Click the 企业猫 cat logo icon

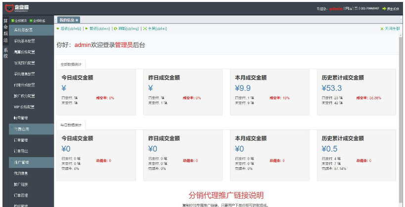[x=9, y=8]
